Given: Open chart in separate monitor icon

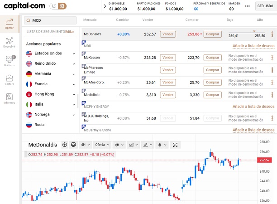Looking at the screenshot, I should pos(73,145).
